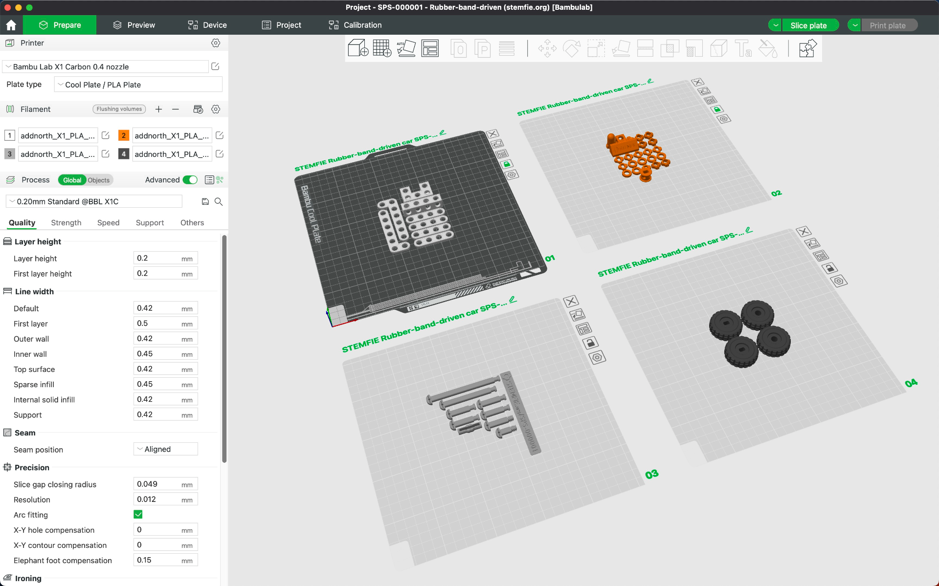This screenshot has width=939, height=586.
Task: Open the Preview tab
Action: click(134, 25)
